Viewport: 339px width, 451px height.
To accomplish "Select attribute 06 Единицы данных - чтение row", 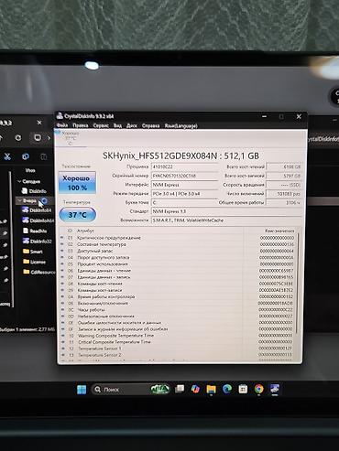I will (x=177, y=271).
